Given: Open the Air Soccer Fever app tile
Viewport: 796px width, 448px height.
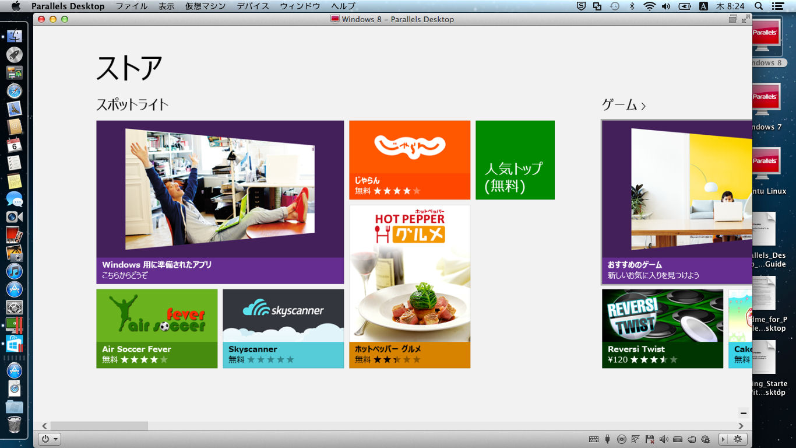Looking at the screenshot, I should (157, 328).
